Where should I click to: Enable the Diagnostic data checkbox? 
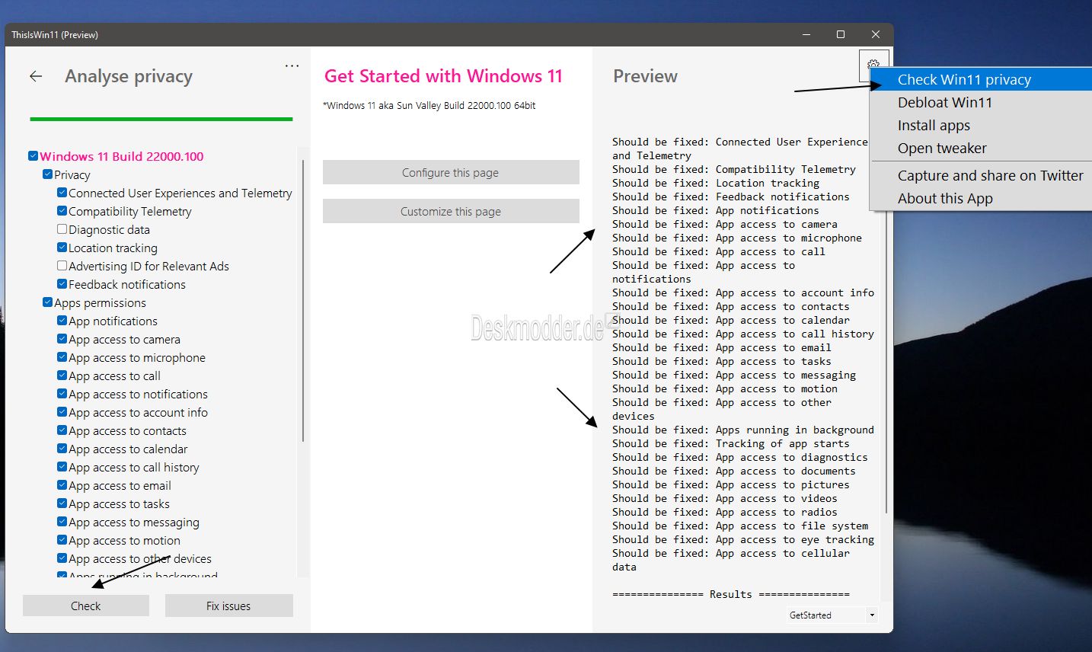(62, 229)
